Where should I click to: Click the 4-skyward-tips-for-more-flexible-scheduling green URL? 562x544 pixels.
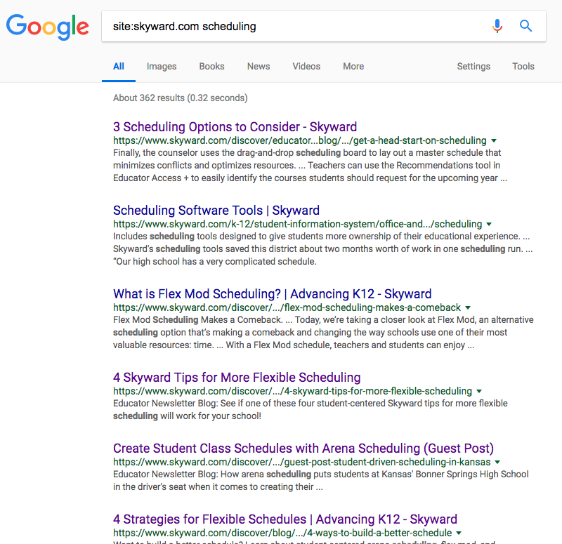point(292,391)
